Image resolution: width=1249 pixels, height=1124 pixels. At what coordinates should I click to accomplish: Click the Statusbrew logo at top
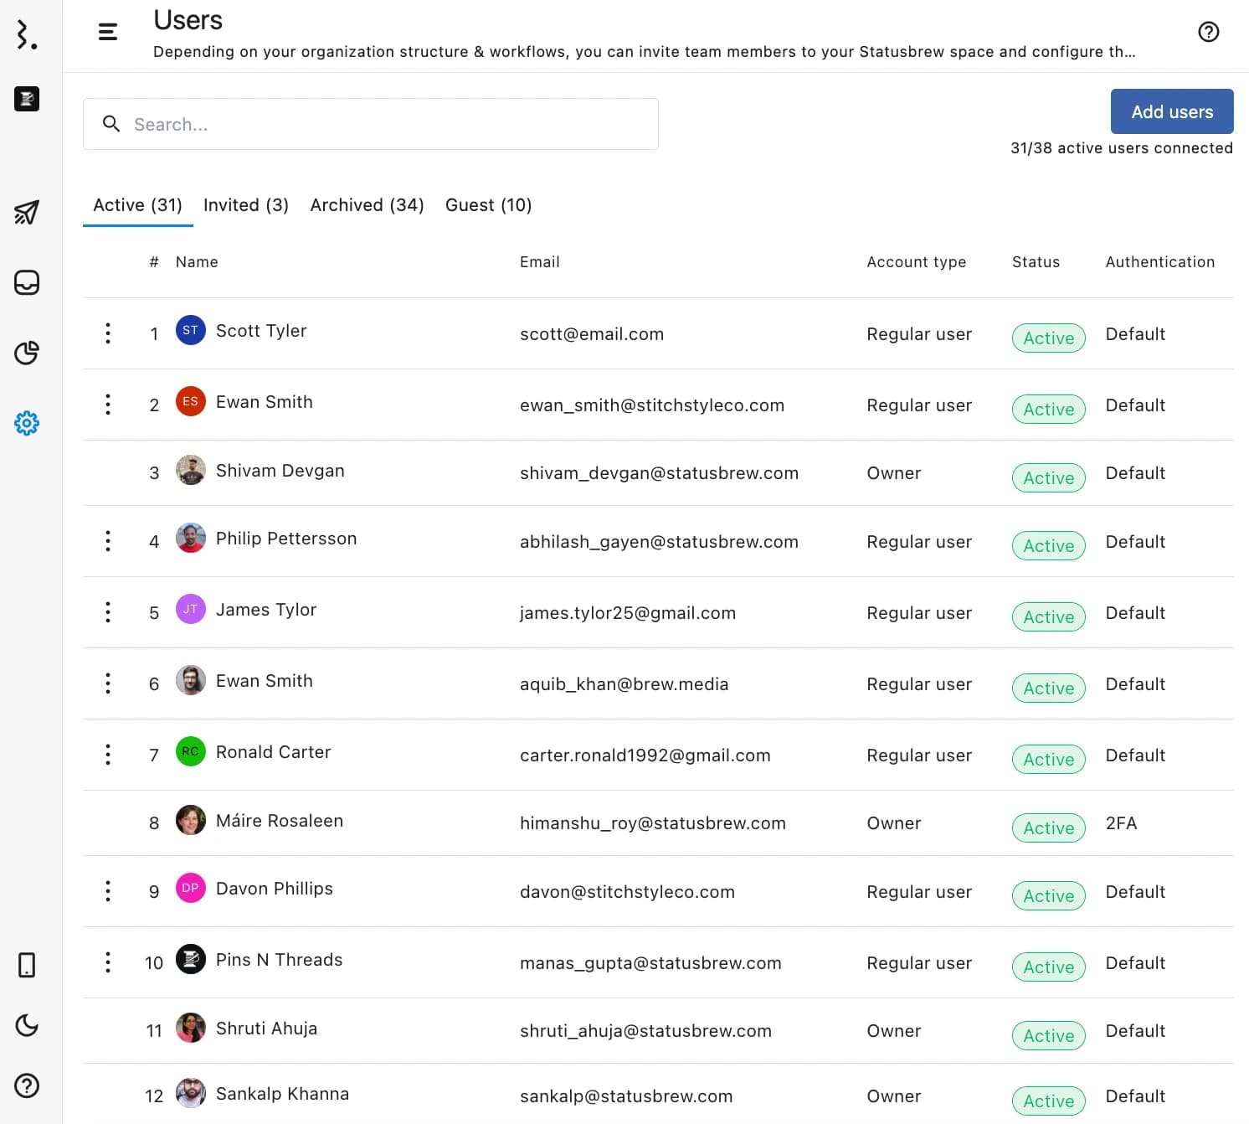pyautogui.click(x=26, y=35)
